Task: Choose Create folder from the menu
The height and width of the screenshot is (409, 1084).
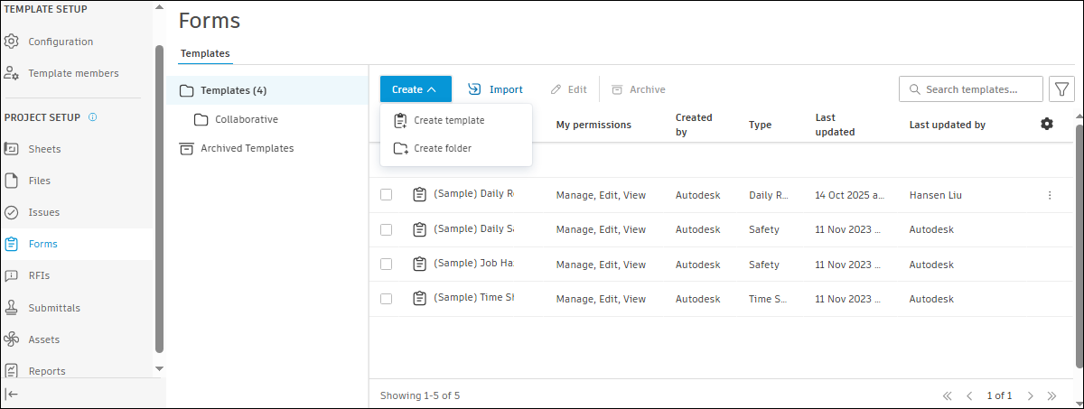Action: tap(442, 148)
